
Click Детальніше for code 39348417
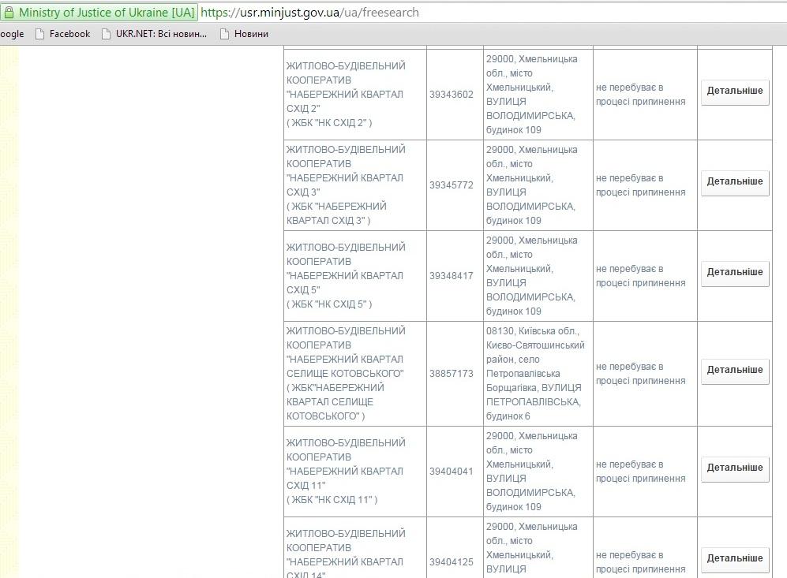(735, 273)
